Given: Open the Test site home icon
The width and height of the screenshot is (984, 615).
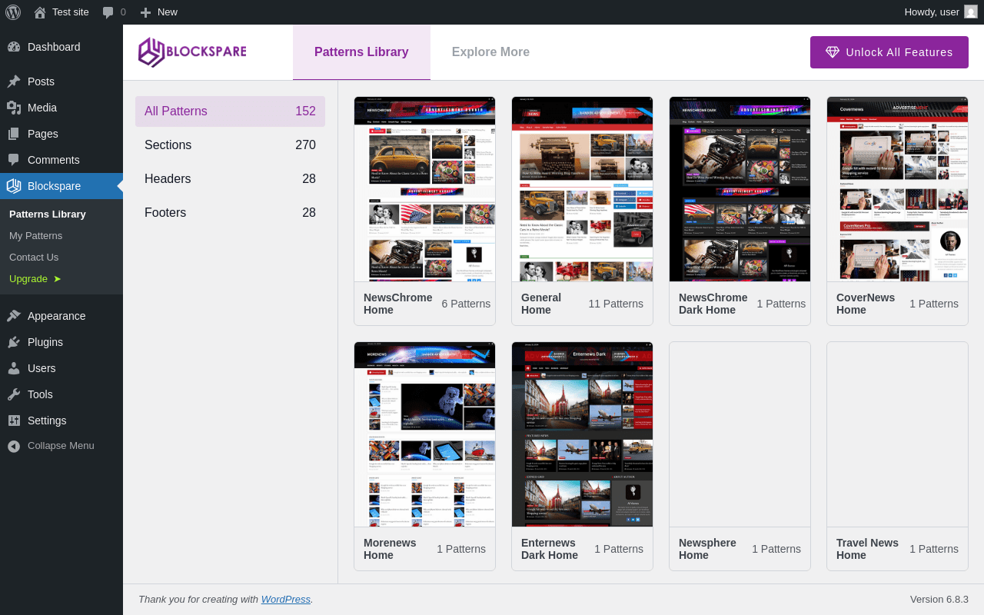Looking at the screenshot, I should (40, 12).
